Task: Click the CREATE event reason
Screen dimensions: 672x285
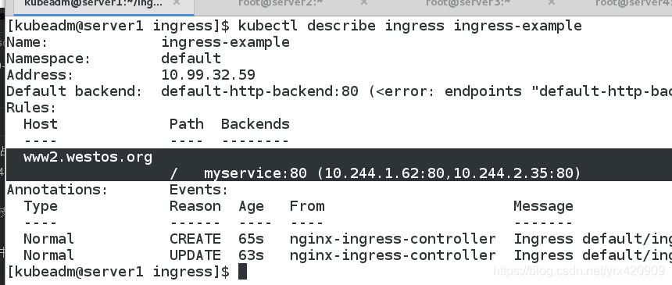Action: tap(195, 239)
